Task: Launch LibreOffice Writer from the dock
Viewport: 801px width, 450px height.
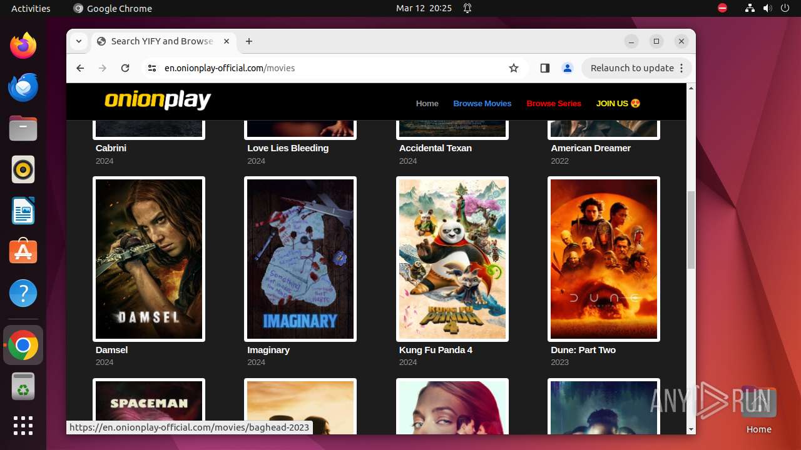Action: (x=23, y=211)
